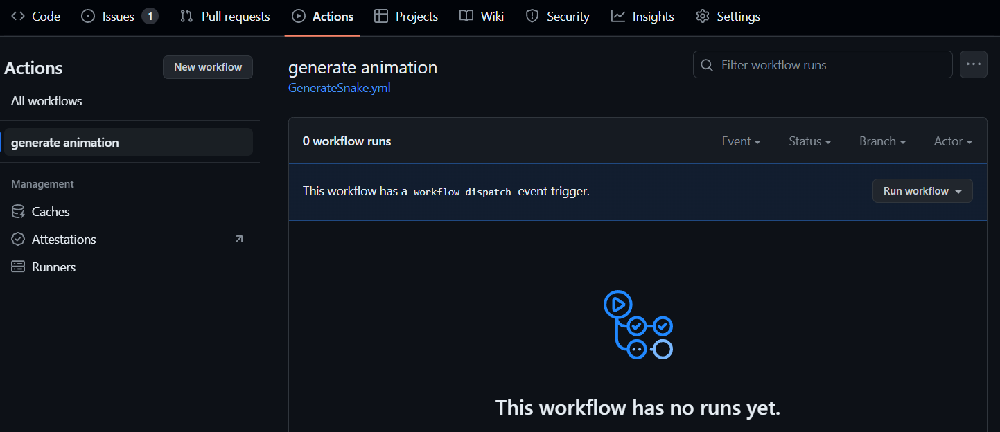
Task: Select the Security shield icon
Action: (532, 15)
